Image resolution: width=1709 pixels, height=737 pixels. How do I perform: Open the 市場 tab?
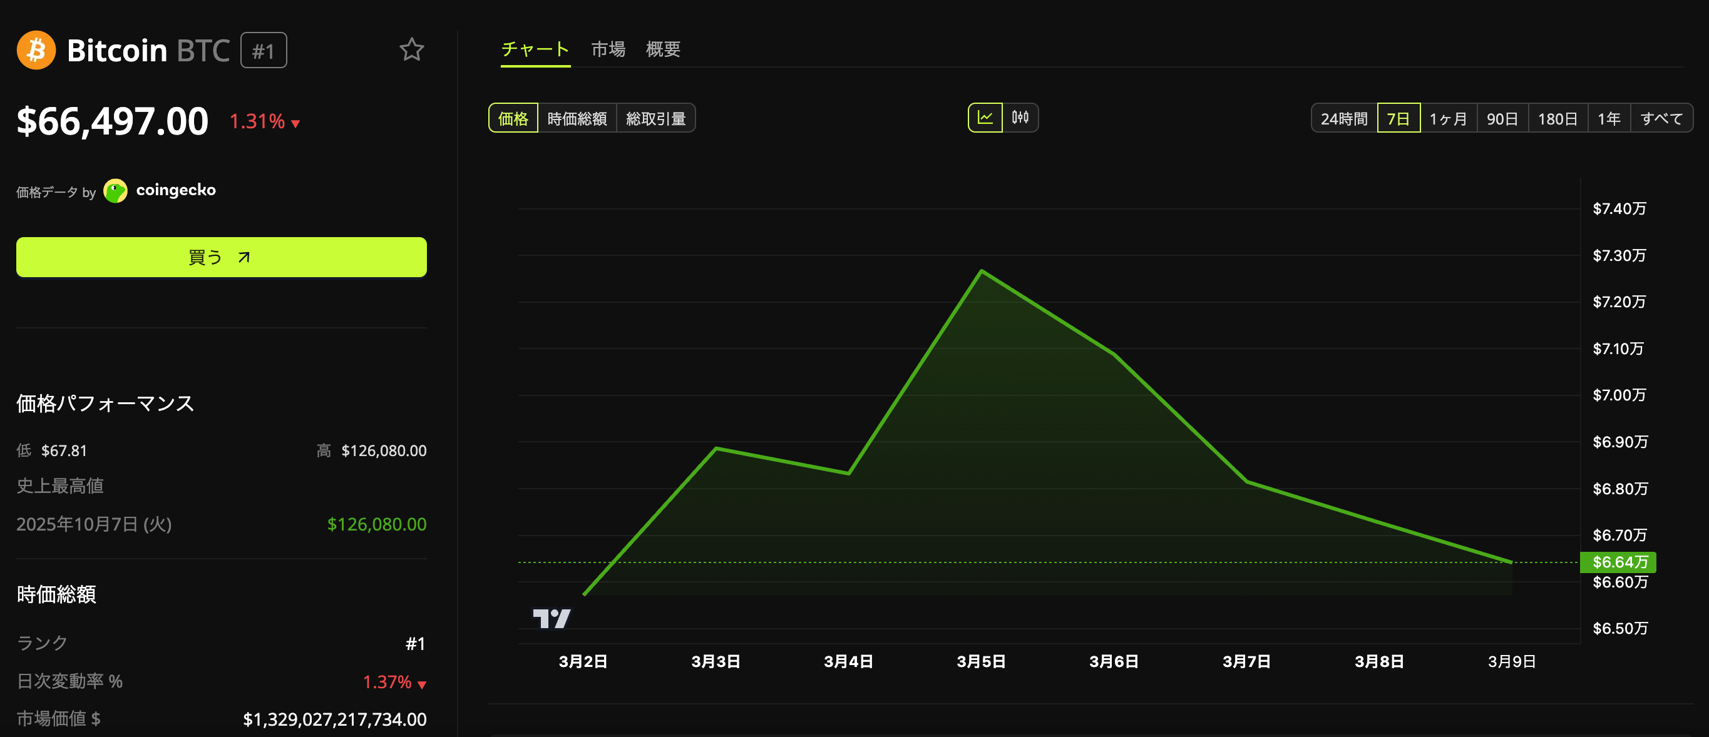click(x=608, y=49)
